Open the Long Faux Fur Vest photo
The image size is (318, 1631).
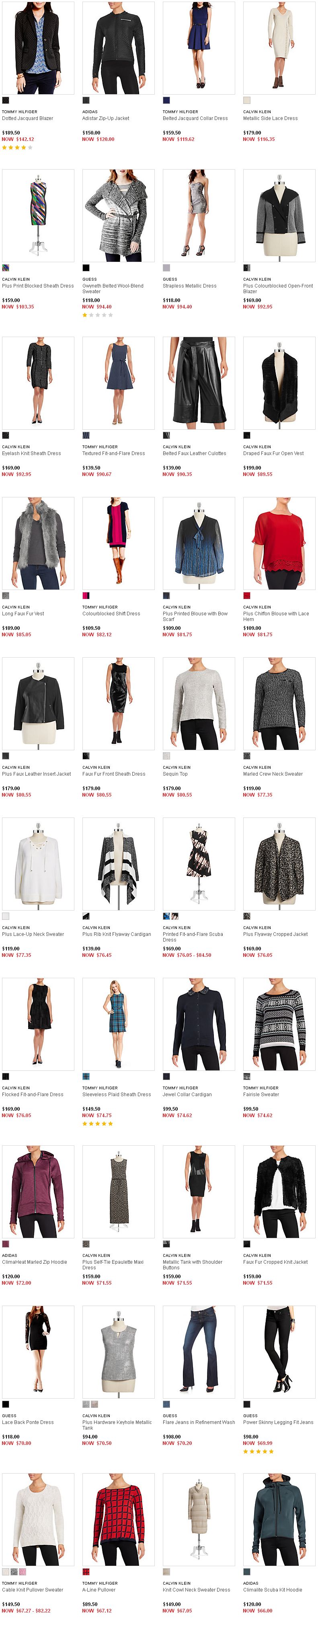[x=38, y=543]
